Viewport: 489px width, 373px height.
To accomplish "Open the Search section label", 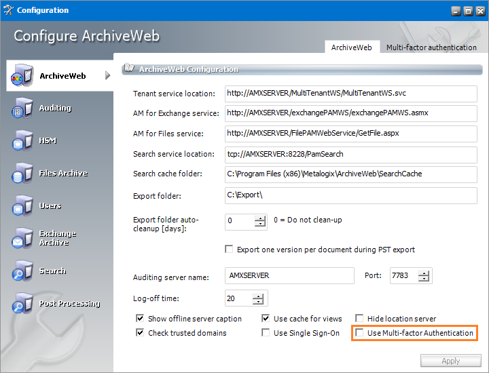I will (52, 271).
